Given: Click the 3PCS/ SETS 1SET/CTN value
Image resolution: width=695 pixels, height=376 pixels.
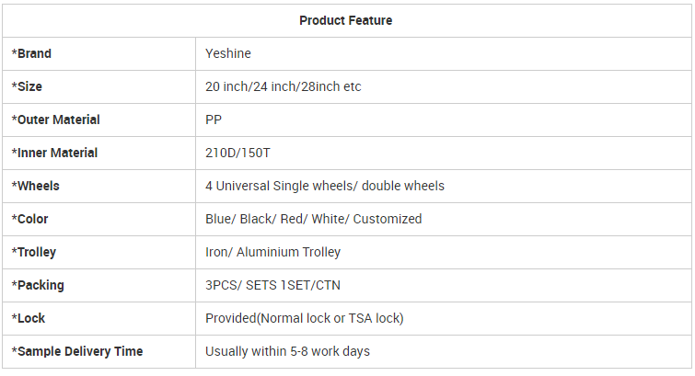Looking at the screenshot, I should [x=273, y=285].
